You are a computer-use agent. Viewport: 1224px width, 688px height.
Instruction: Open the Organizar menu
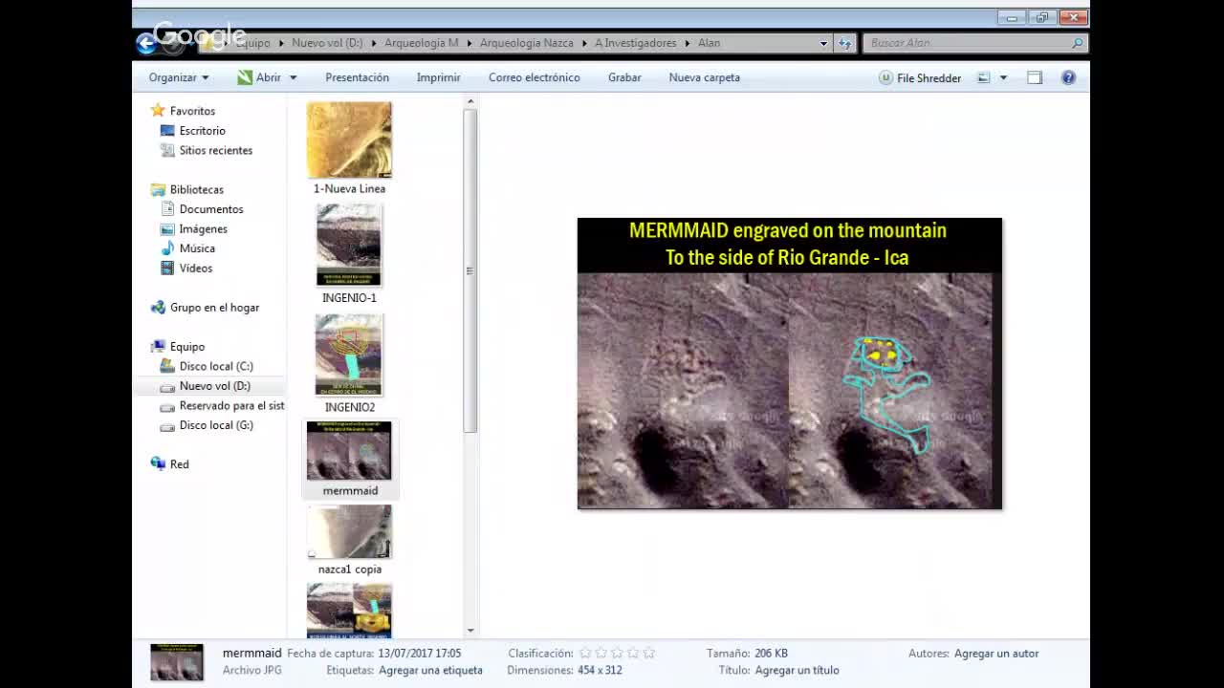point(178,77)
